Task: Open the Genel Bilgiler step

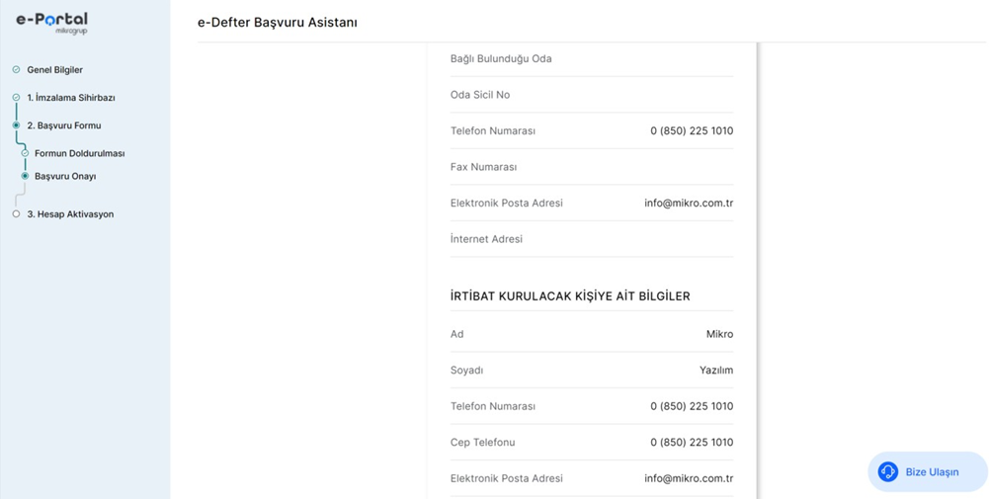Action: [x=54, y=70]
